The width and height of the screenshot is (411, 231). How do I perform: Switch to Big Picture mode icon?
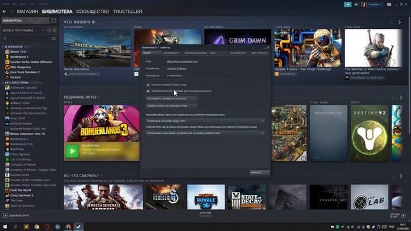(x=389, y=4)
